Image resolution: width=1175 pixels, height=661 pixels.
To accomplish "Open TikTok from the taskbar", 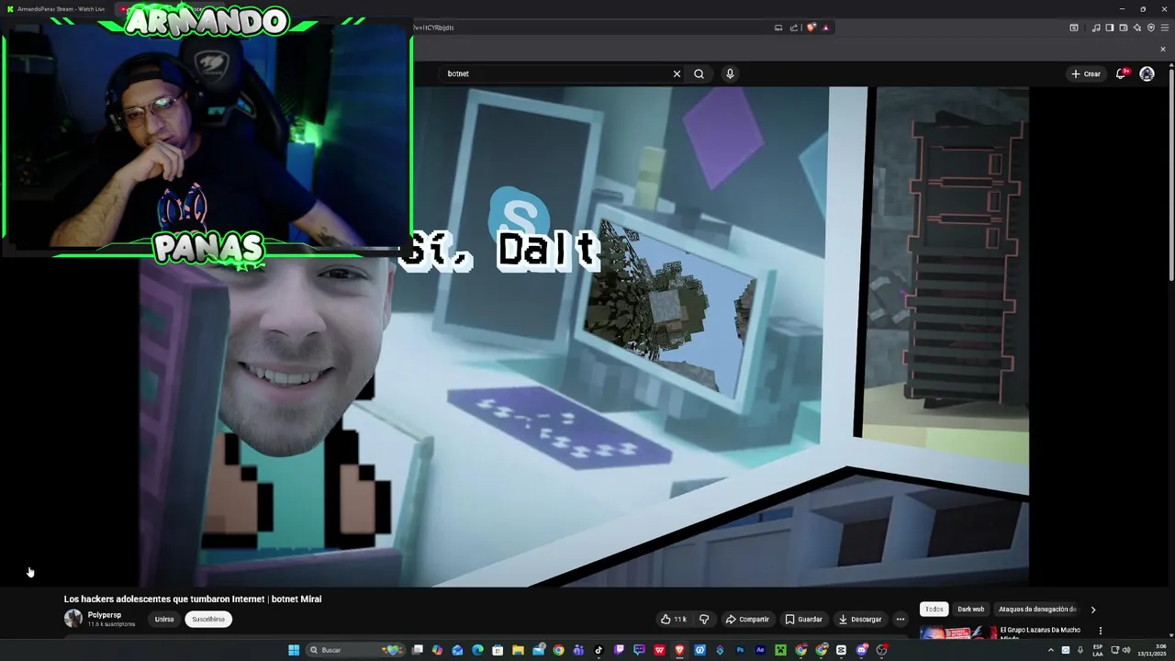I will point(599,650).
